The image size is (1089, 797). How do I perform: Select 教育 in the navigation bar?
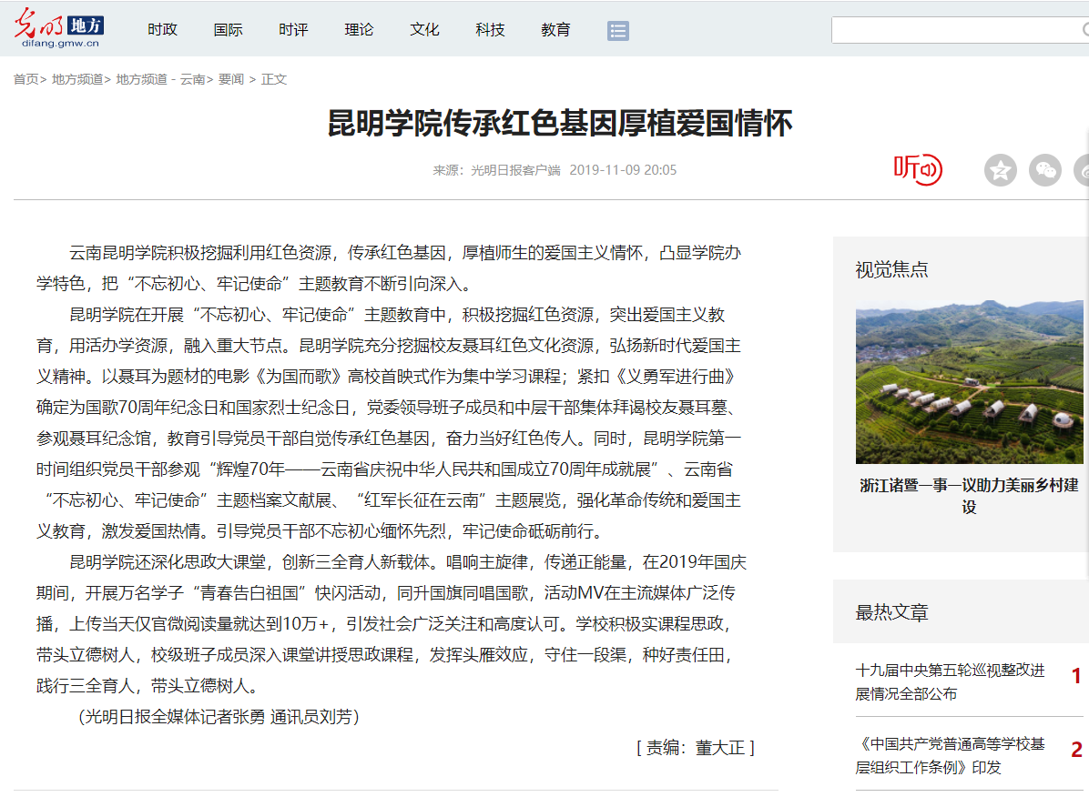555,30
